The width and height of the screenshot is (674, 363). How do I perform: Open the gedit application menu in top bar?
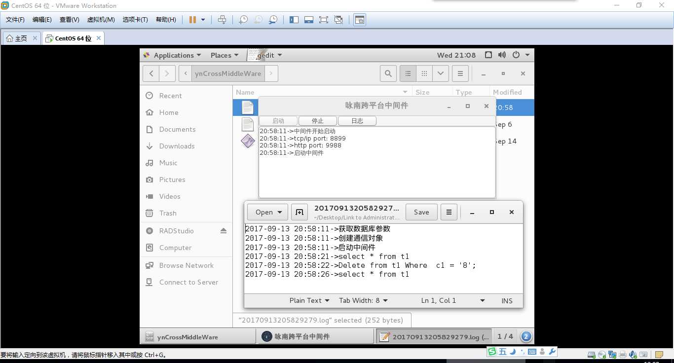265,55
